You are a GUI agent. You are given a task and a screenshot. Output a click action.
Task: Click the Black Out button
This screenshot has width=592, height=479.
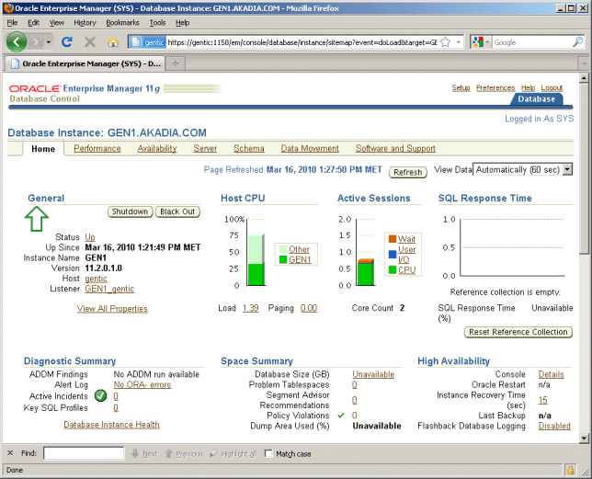coord(177,211)
